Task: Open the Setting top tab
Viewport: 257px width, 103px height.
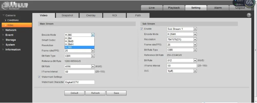Action: (x=196, y=8)
